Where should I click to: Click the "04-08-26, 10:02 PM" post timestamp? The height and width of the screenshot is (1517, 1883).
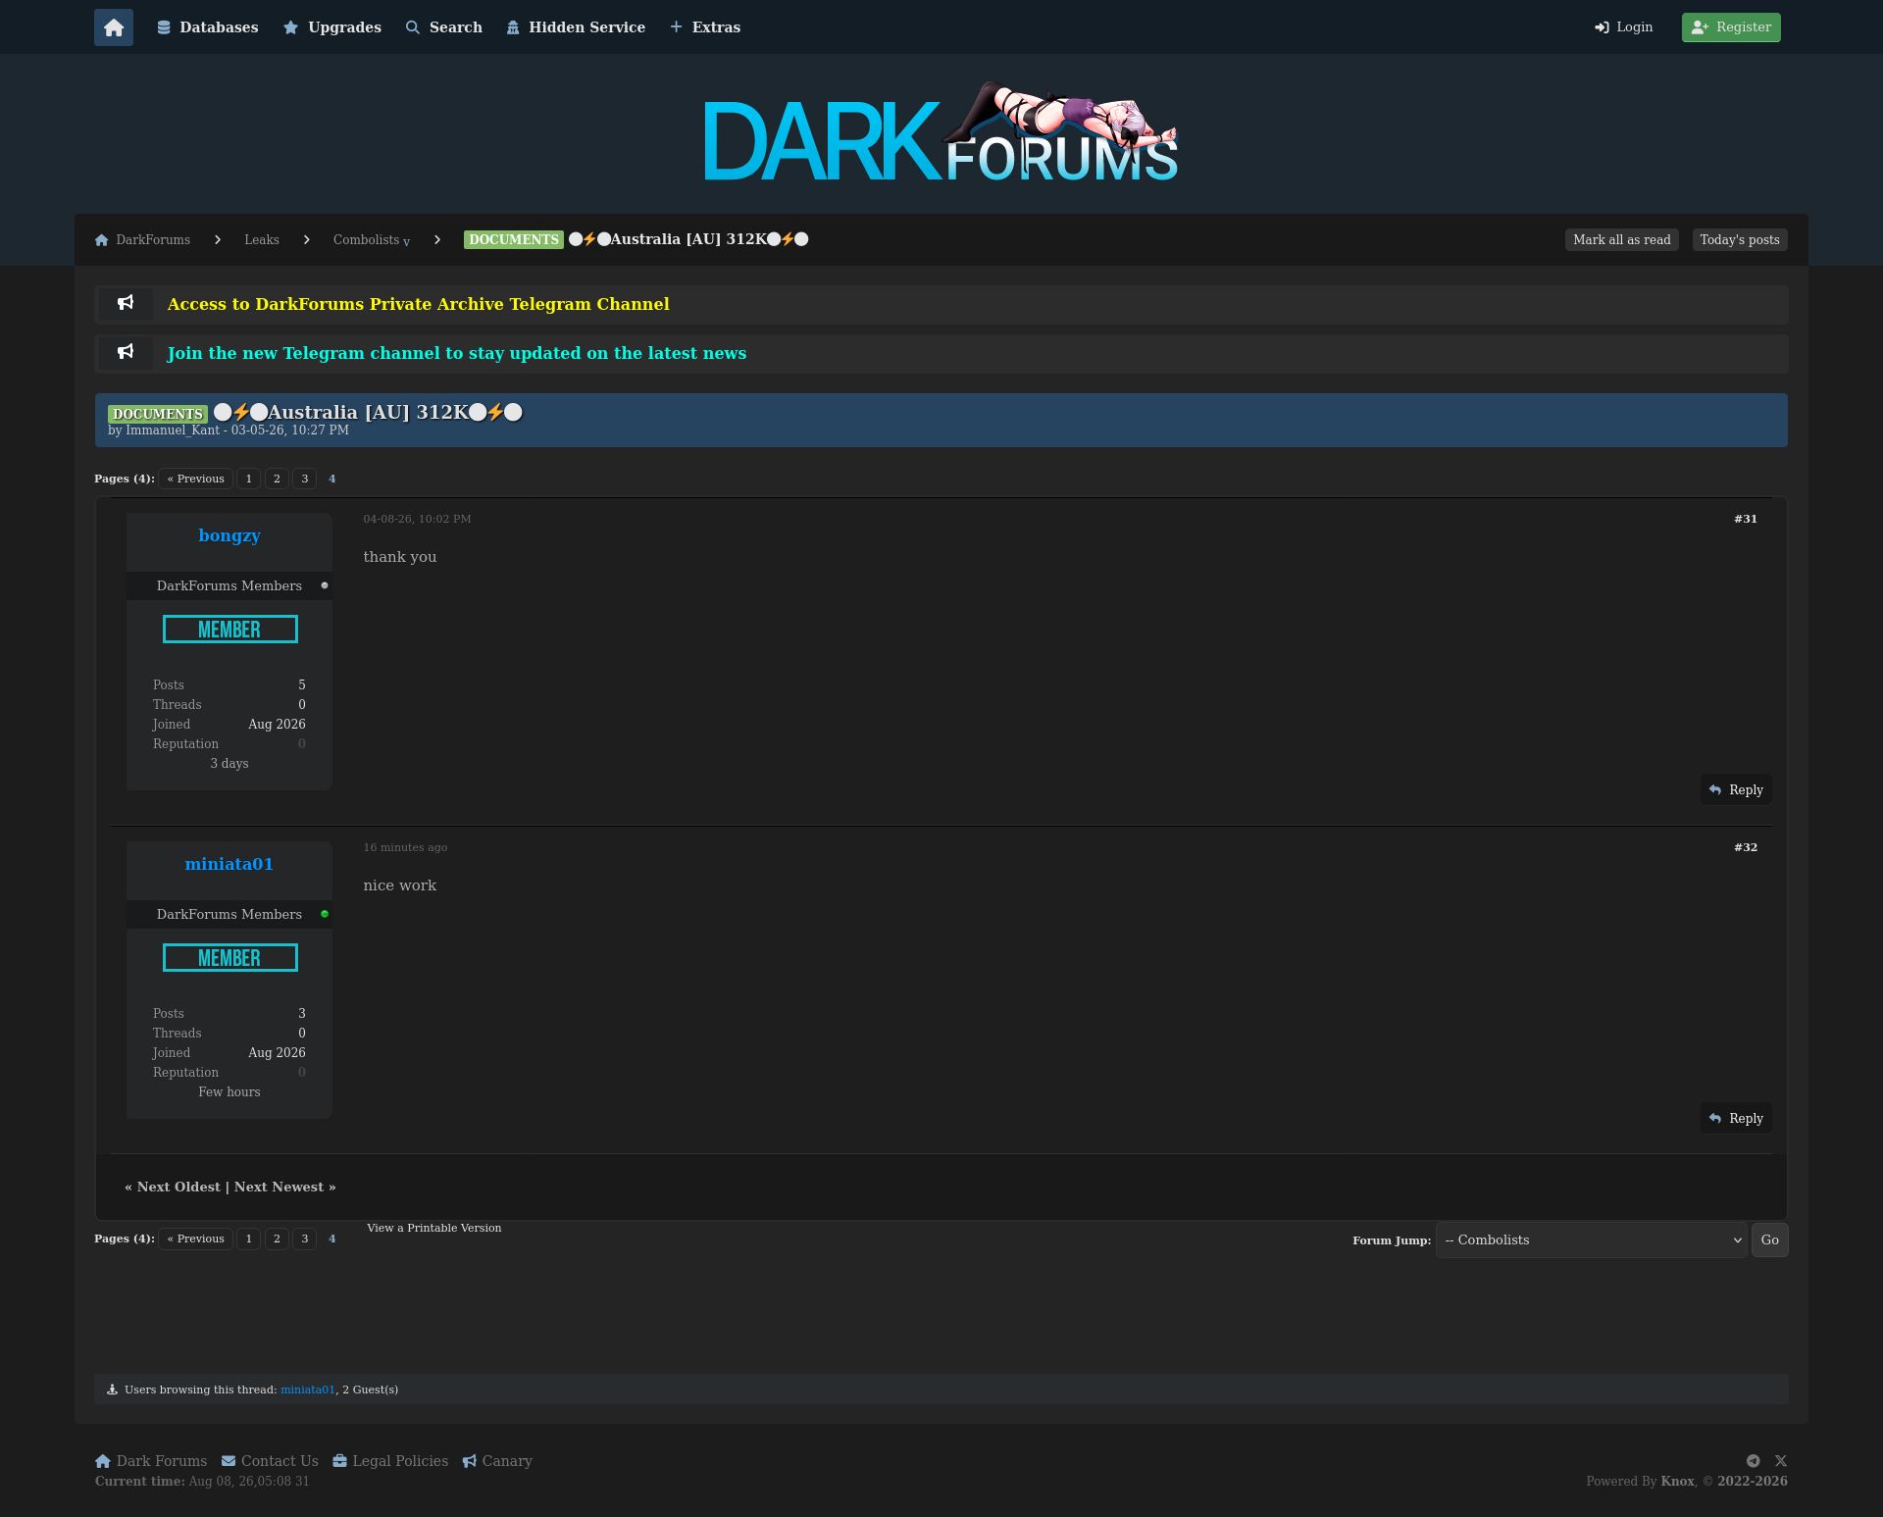[x=417, y=519]
